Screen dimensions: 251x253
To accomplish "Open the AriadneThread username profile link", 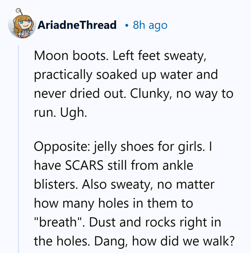I will [77, 25].
